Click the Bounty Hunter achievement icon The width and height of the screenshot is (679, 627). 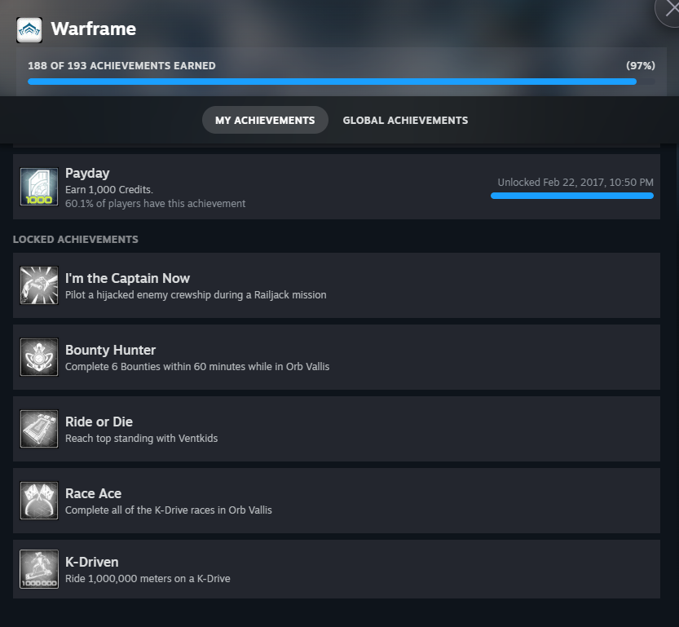tap(39, 357)
